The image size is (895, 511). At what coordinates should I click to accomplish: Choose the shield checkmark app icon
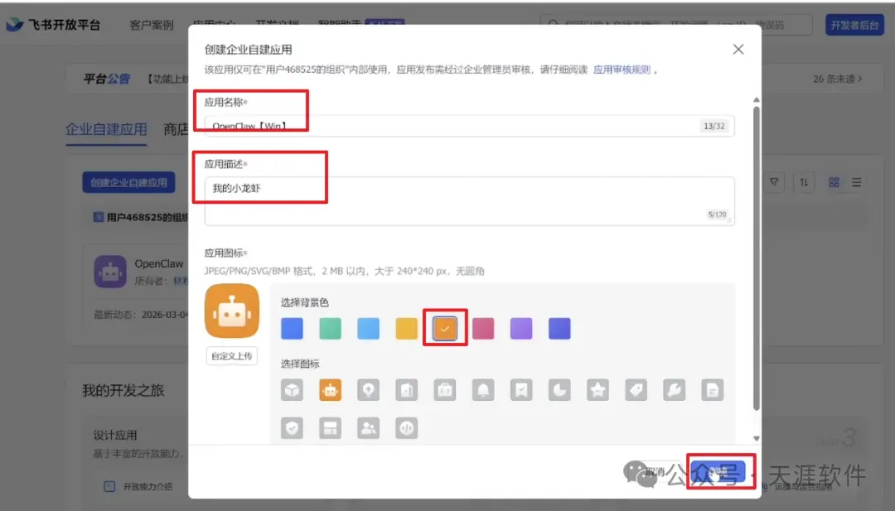click(x=292, y=428)
